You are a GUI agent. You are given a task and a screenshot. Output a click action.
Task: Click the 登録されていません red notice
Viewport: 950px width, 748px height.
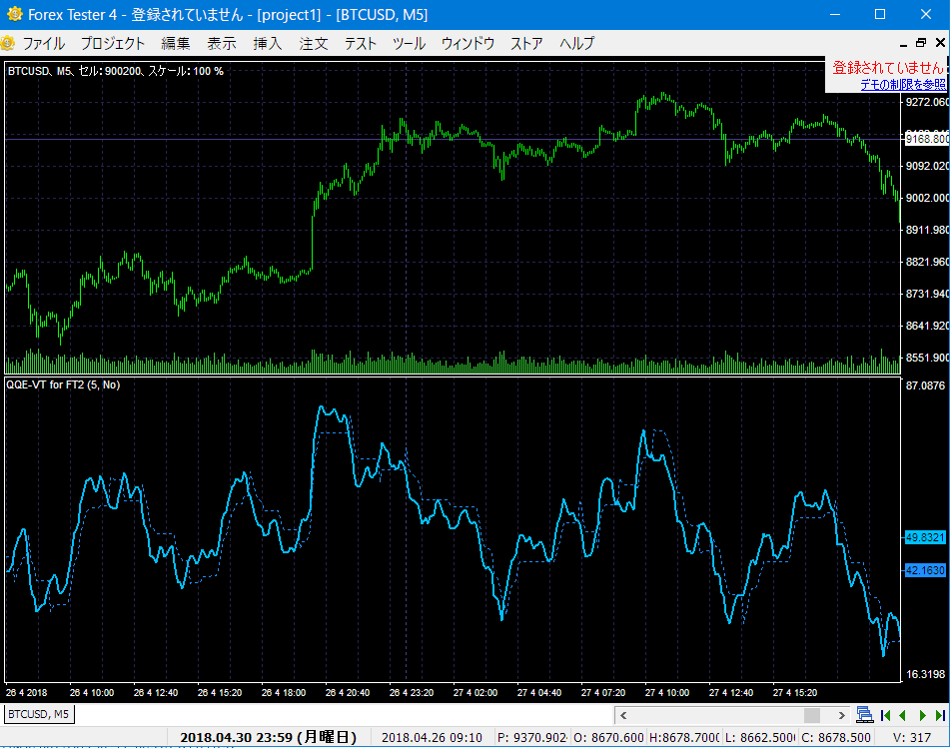click(x=888, y=67)
